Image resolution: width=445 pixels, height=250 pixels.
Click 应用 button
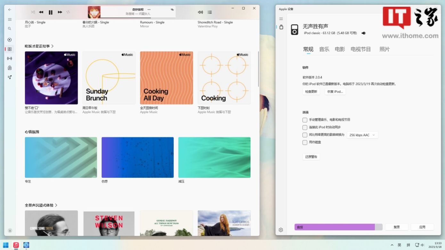click(x=422, y=227)
